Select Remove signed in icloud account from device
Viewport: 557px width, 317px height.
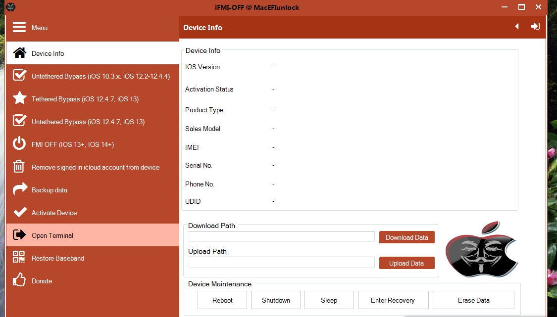[x=93, y=167]
